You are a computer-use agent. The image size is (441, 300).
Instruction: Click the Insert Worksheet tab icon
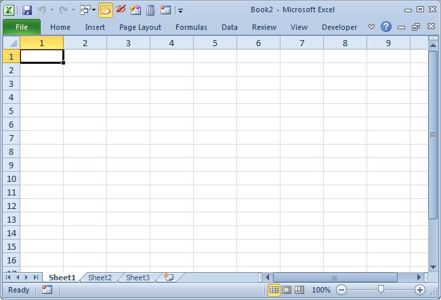coord(168,278)
